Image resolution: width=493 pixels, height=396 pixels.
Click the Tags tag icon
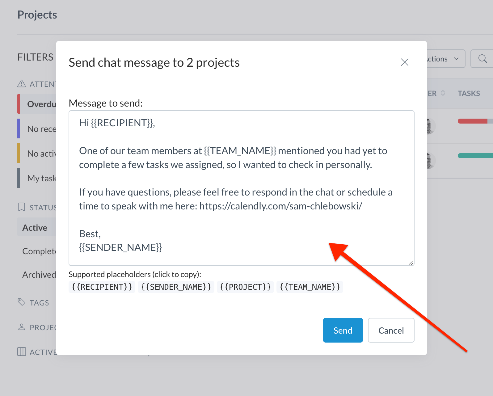click(x=21, y=302)
